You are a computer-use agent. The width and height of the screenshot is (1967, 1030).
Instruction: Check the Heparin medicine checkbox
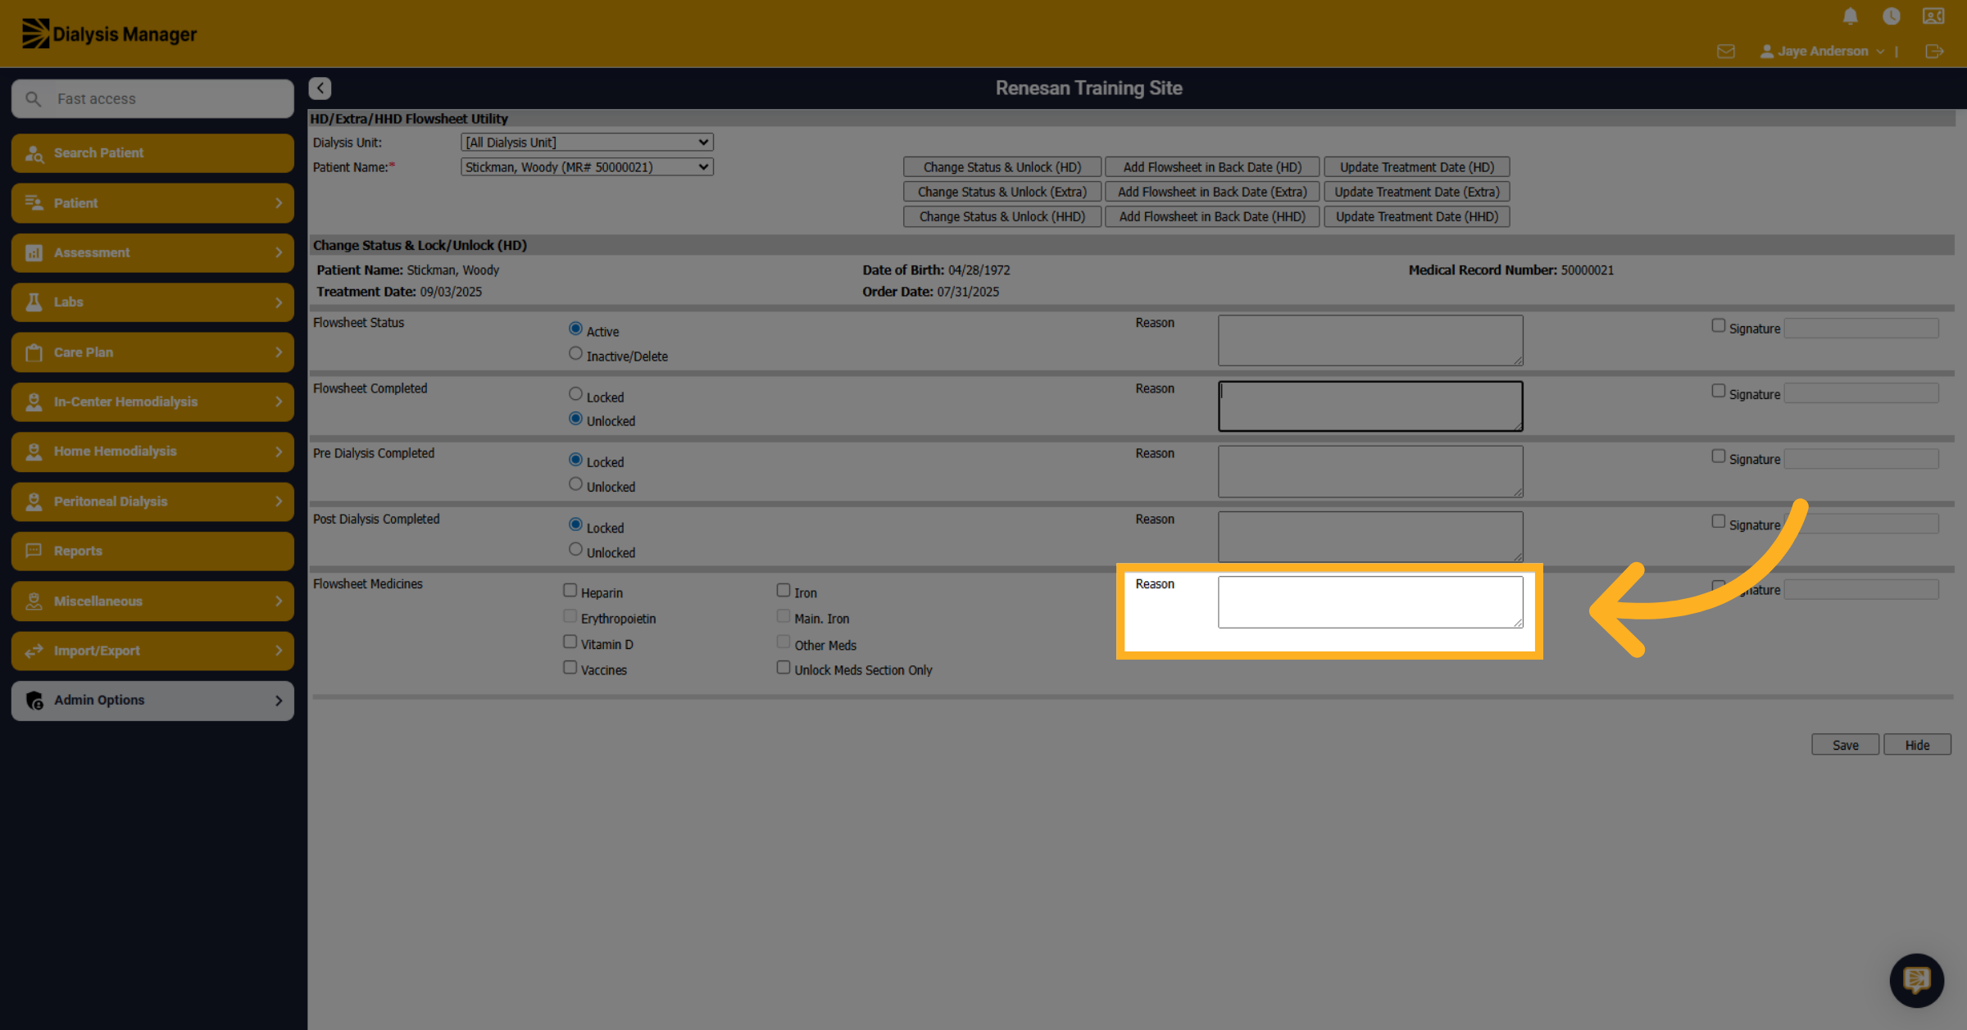click(570, 590)
